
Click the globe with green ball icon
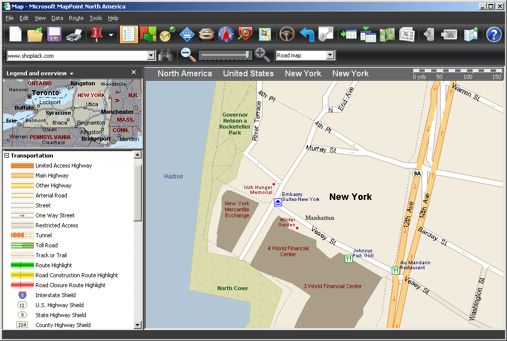point(168,34)
